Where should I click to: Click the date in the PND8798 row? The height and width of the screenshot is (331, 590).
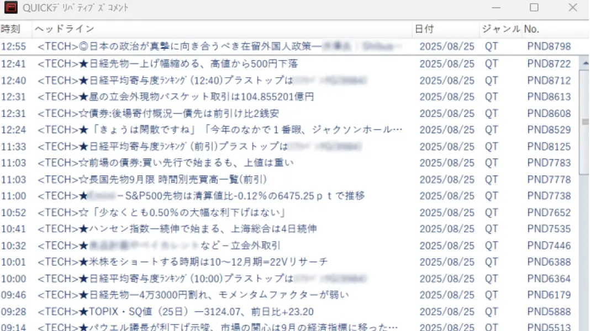[447, 46]
